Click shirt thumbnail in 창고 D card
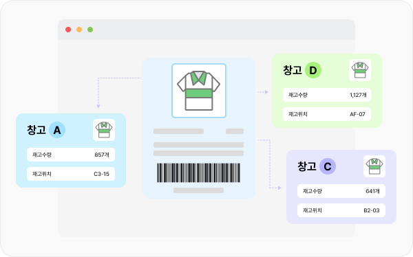Viewport: 413px width, 257px height. tap(360, 70)
